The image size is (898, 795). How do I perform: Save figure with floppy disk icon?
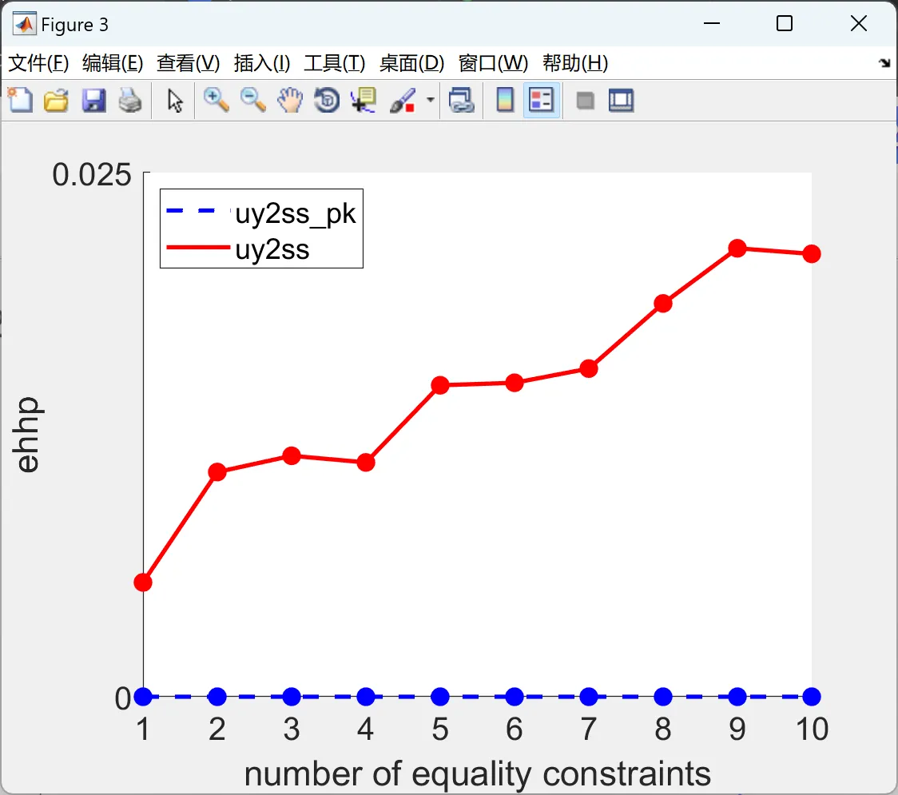93,101
